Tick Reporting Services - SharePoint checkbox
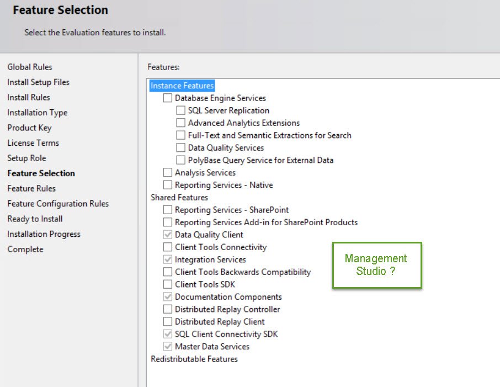500x387 pixels. click(168, 210)
